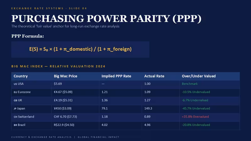
Task: Click the '£4.19 ($5.31)' price cell
Action: click(x=63, y=100)
